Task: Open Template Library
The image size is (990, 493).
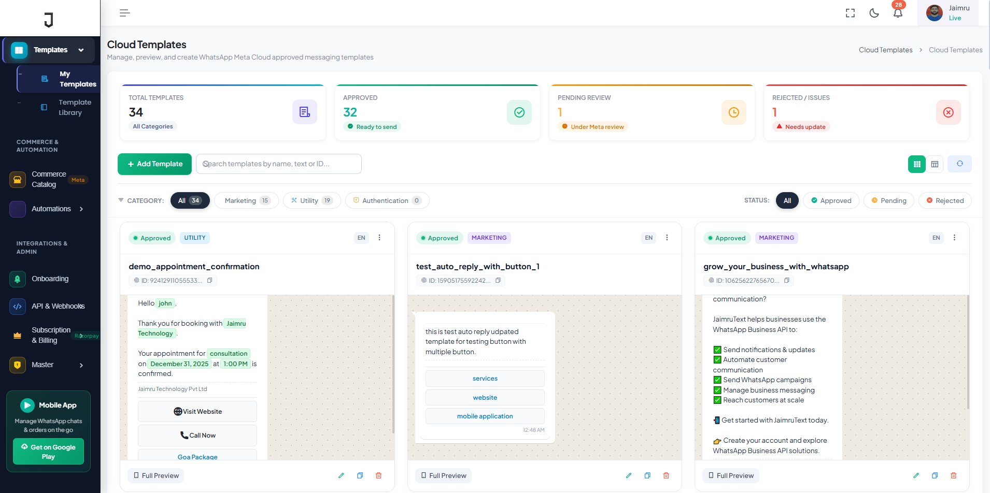Action: tap(58, 107)
